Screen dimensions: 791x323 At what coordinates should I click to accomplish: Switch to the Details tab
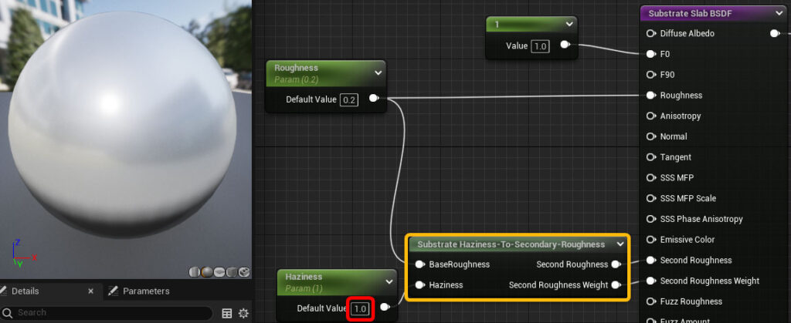pos(25,291)
